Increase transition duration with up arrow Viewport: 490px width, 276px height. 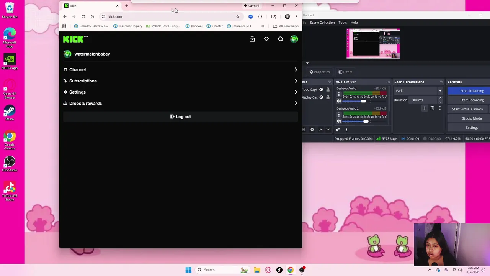[440, 98]
